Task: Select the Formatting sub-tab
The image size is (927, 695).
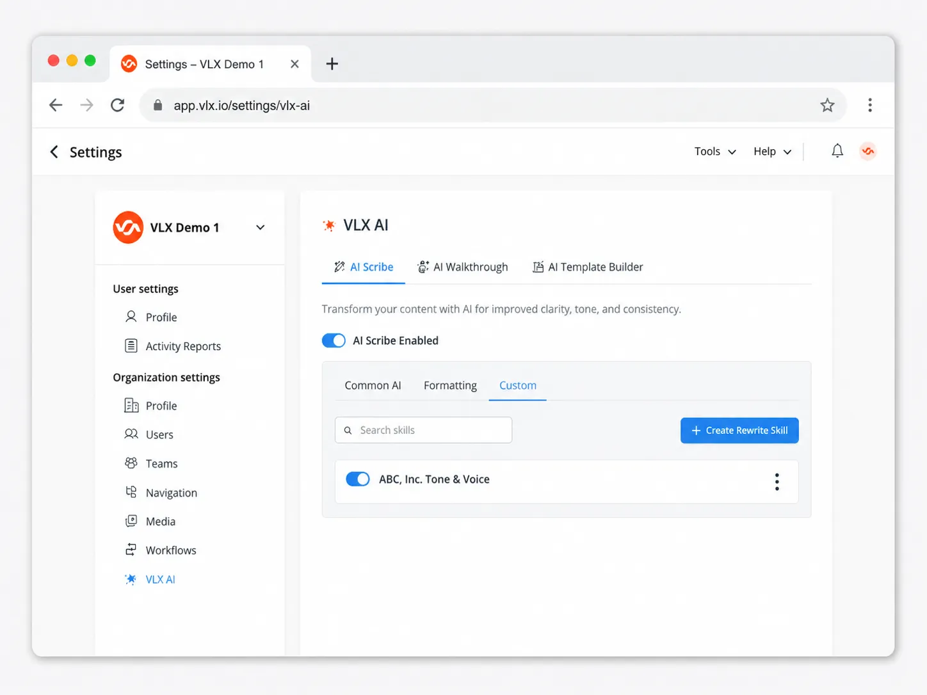Action: 450,385
